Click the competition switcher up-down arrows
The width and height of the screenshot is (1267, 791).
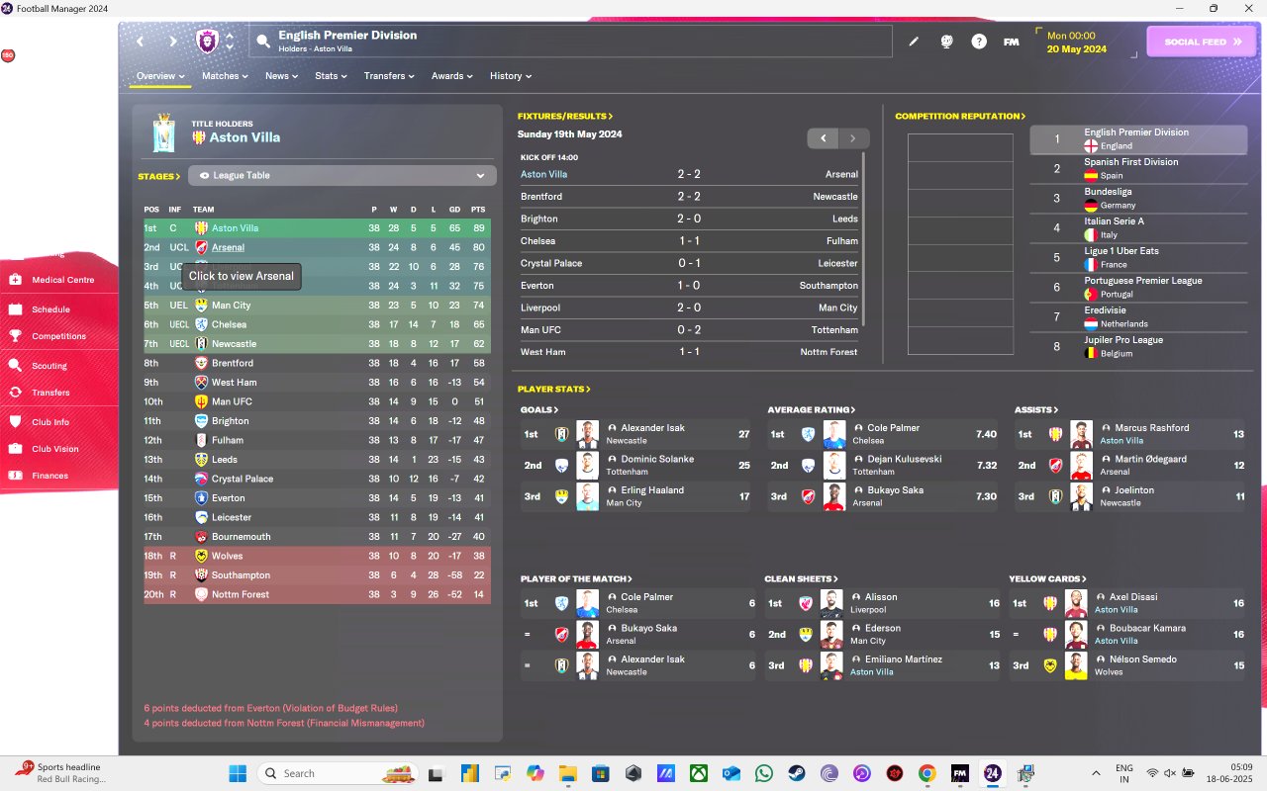[230, 42]
